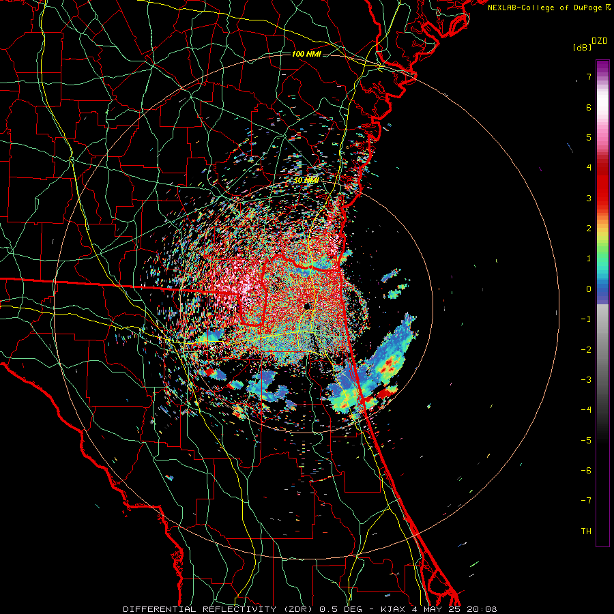The image size is (614, 614).
Task: Click the -4 value on color scale
Action: coord(586,410)
